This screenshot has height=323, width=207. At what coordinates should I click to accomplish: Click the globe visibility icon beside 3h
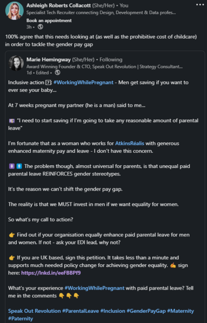[x=40, y=27]
